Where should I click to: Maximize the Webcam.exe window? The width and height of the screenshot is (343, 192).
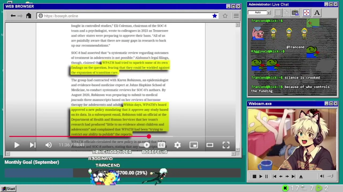[331, 103]
